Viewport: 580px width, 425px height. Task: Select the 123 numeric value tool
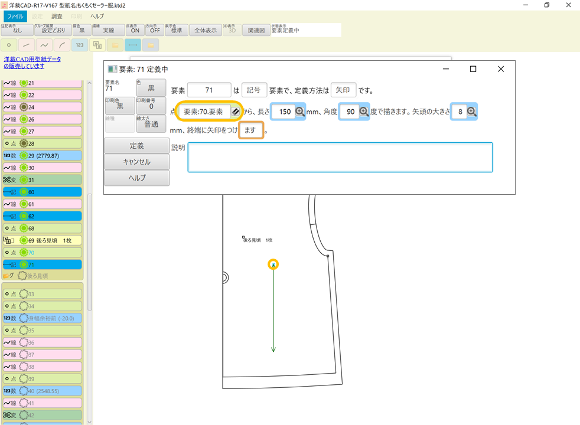pyautogui.click(x=79, y=45)
